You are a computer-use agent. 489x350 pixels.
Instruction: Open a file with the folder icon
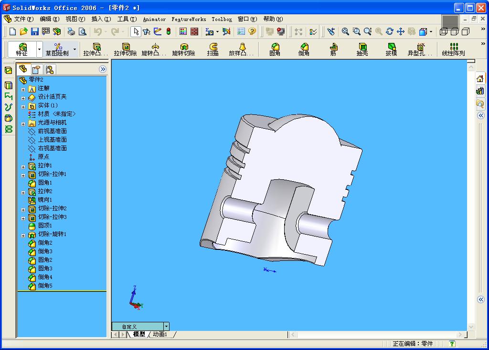tap(23, 31)
